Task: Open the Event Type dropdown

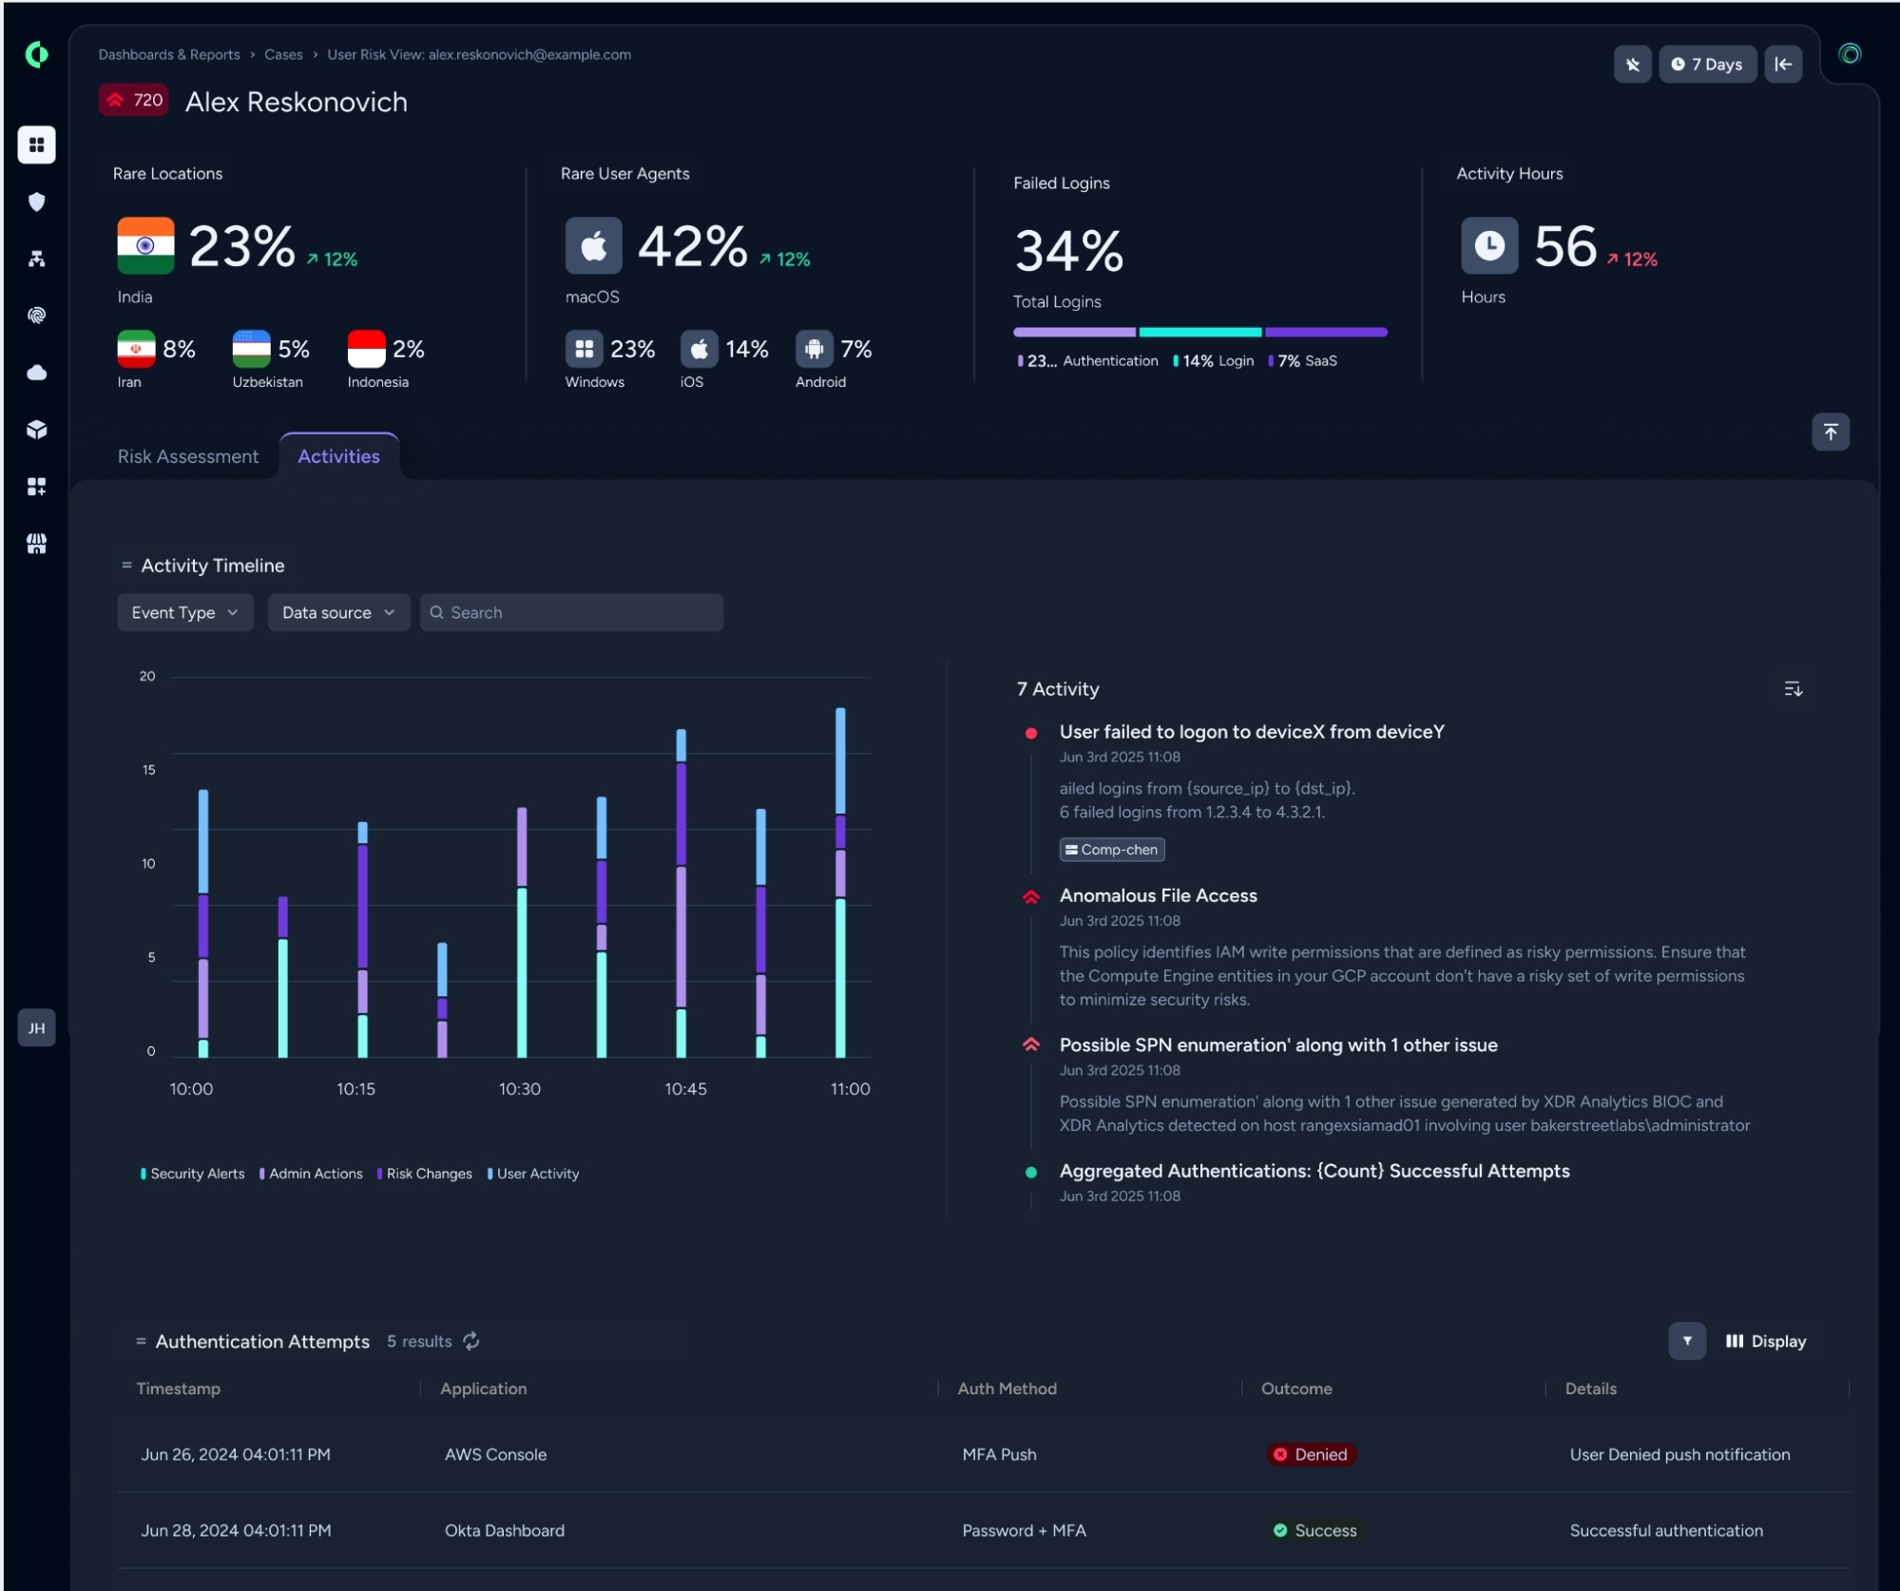Action: 185,613
